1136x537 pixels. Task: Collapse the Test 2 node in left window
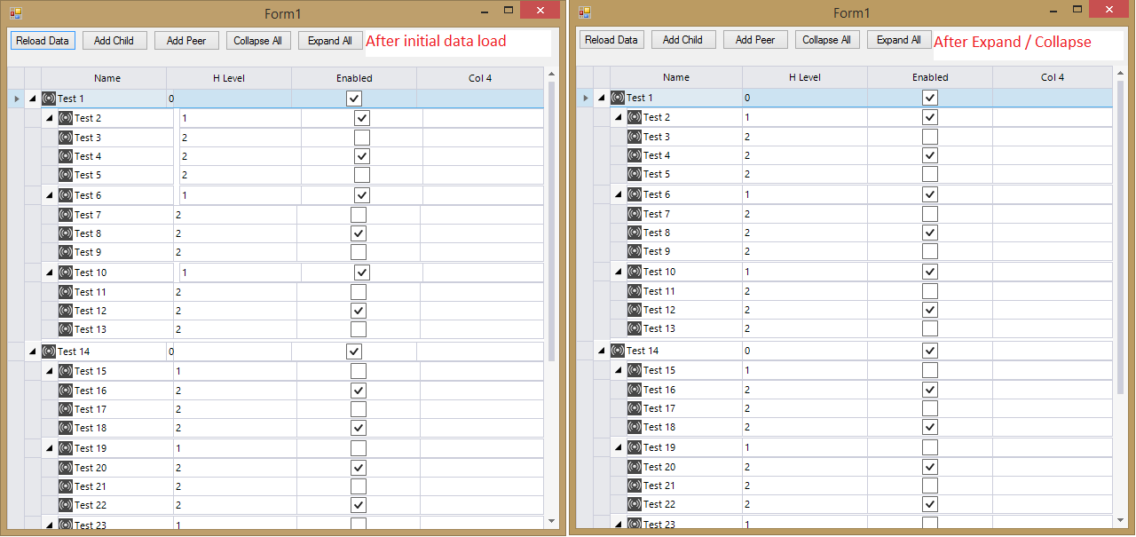[x=50, y=118]
